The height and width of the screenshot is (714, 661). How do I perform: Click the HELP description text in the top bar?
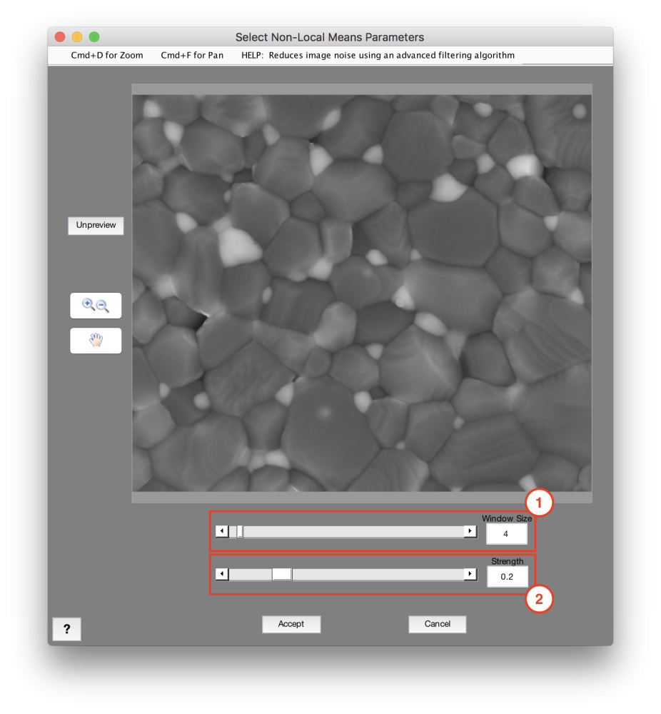(378, 55)
